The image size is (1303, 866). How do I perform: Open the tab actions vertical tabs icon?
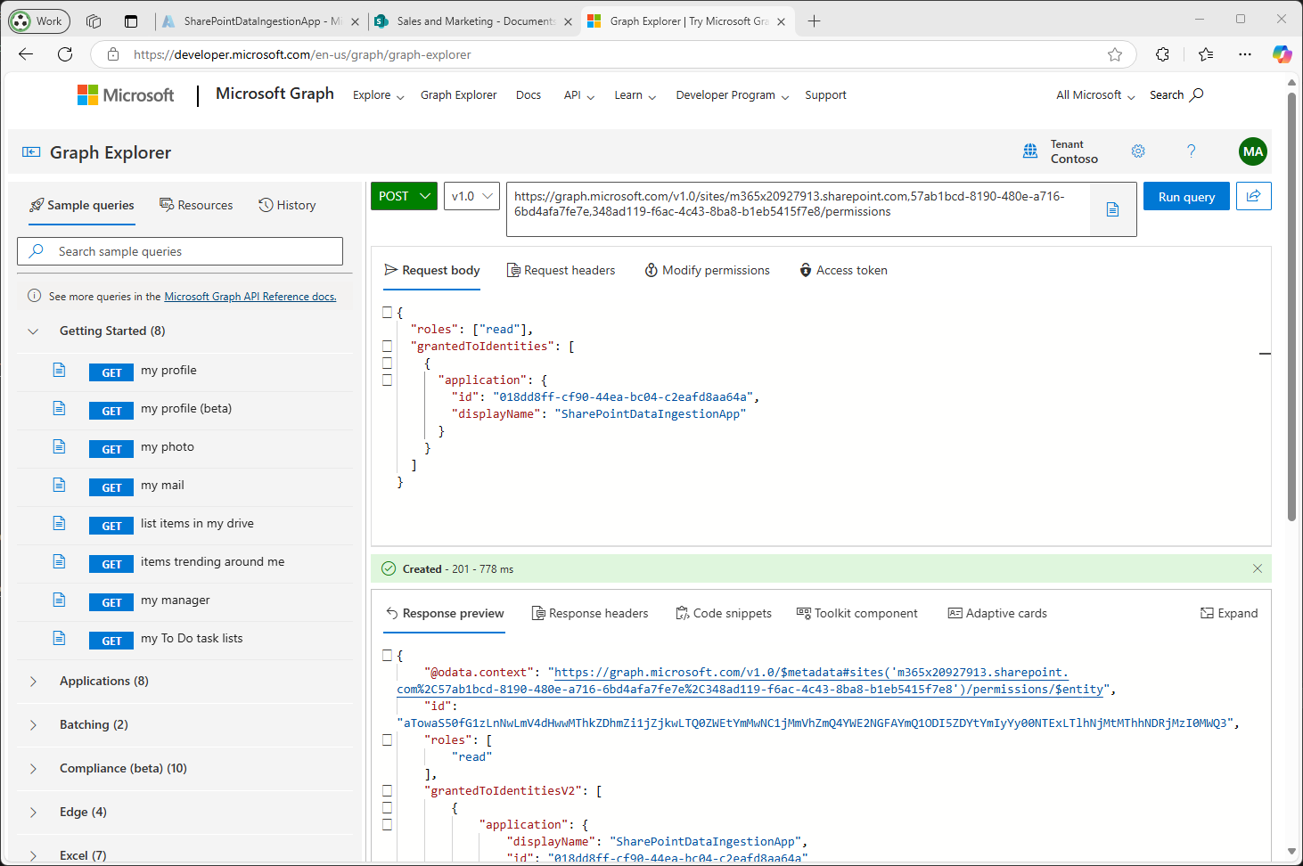(x=131, y=21)
